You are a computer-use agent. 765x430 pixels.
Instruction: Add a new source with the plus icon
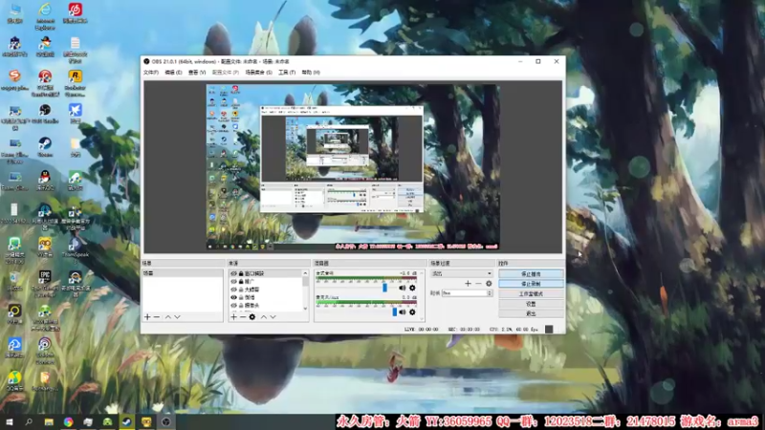pos(233,317)
